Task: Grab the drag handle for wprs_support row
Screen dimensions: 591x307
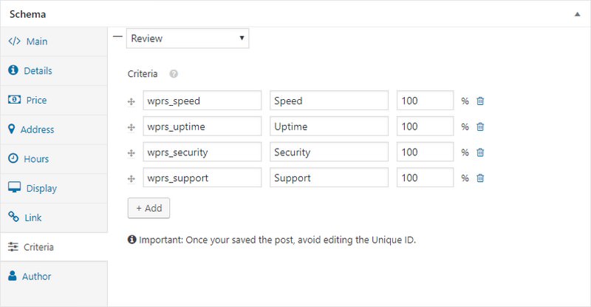Action: pyautogui.click(x=131, y=178)
